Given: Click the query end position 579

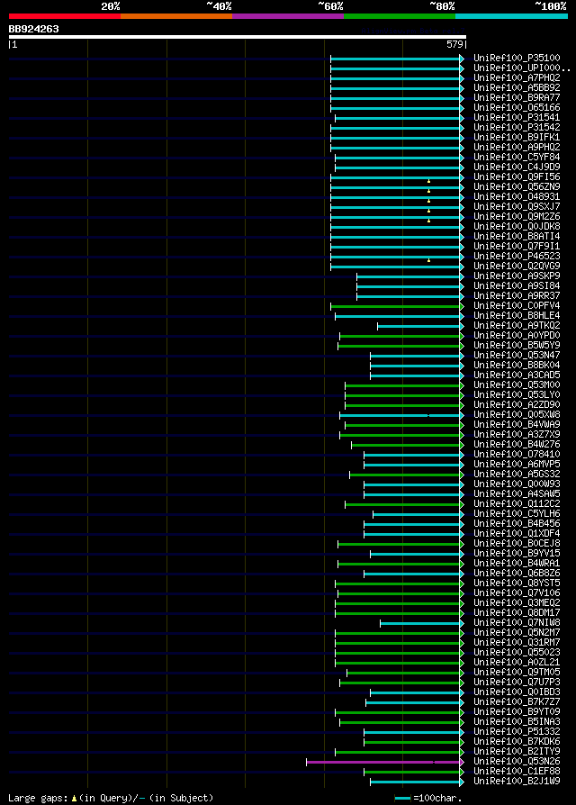Looking at the screenshot, I should (454, 44).
